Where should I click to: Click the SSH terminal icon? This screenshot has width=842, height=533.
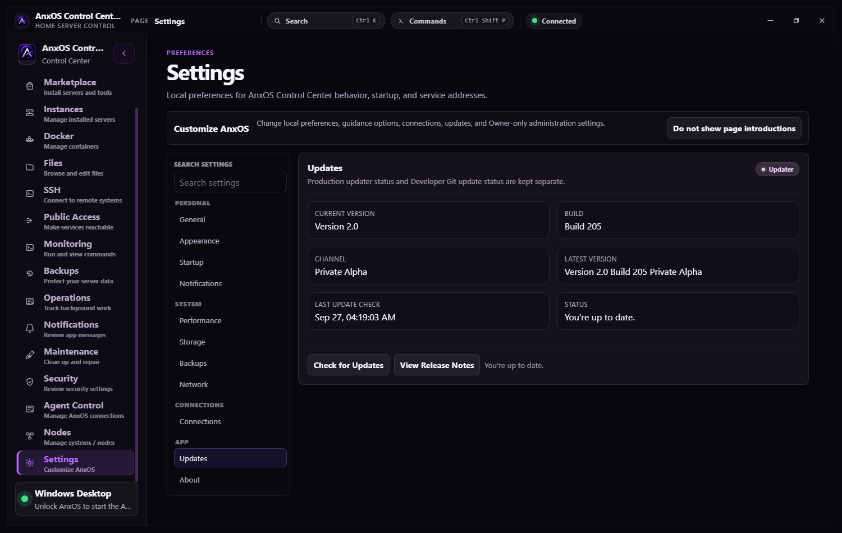[30, 194]
